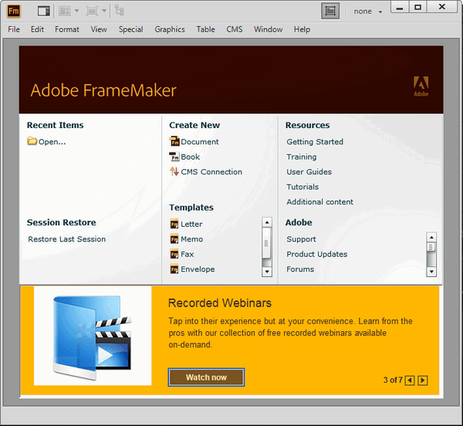This screenshot has height=426, width=463.
Task: Choose the Envelope template
Action: (198, 269)
